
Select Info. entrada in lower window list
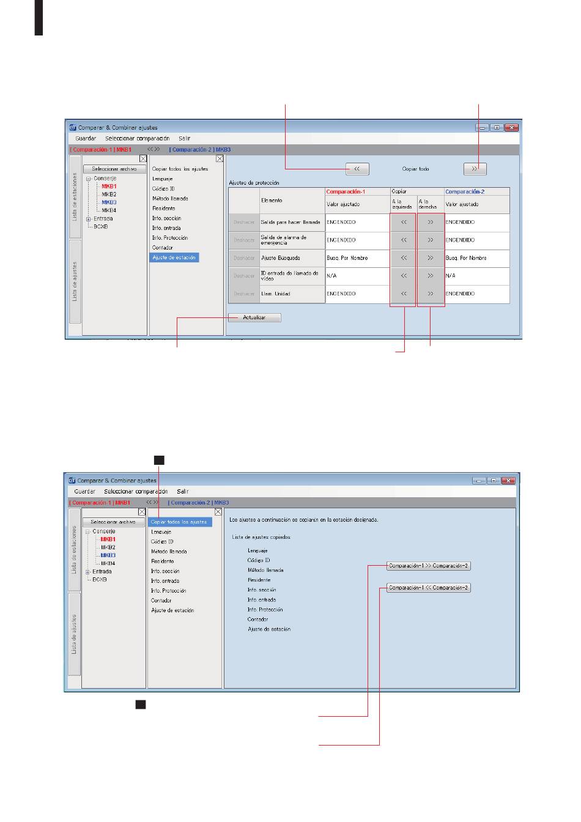165,581
